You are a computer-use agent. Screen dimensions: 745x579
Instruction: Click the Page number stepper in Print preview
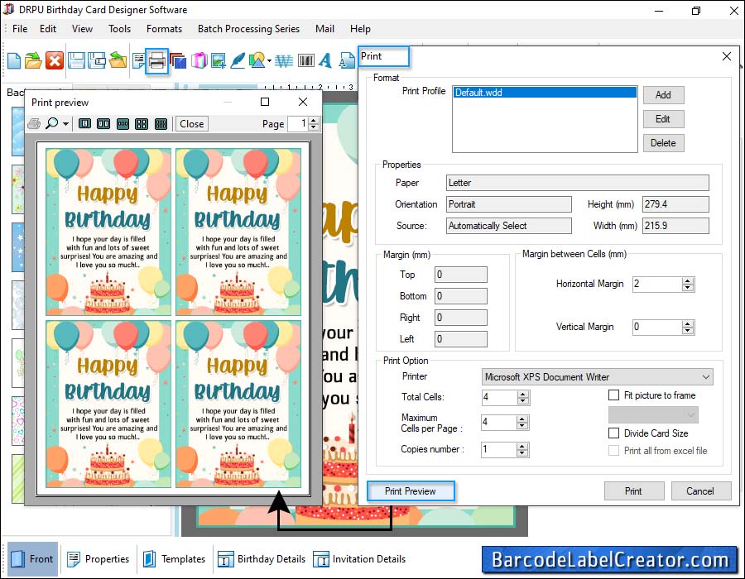point(313,124)
